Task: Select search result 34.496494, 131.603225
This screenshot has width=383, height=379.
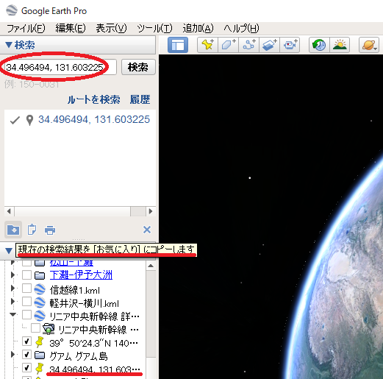Action: point(94,119)
